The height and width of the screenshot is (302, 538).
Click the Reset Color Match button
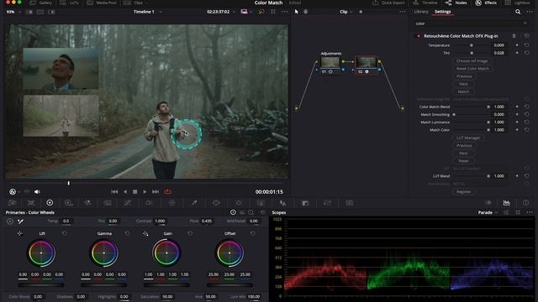point(472,69)
